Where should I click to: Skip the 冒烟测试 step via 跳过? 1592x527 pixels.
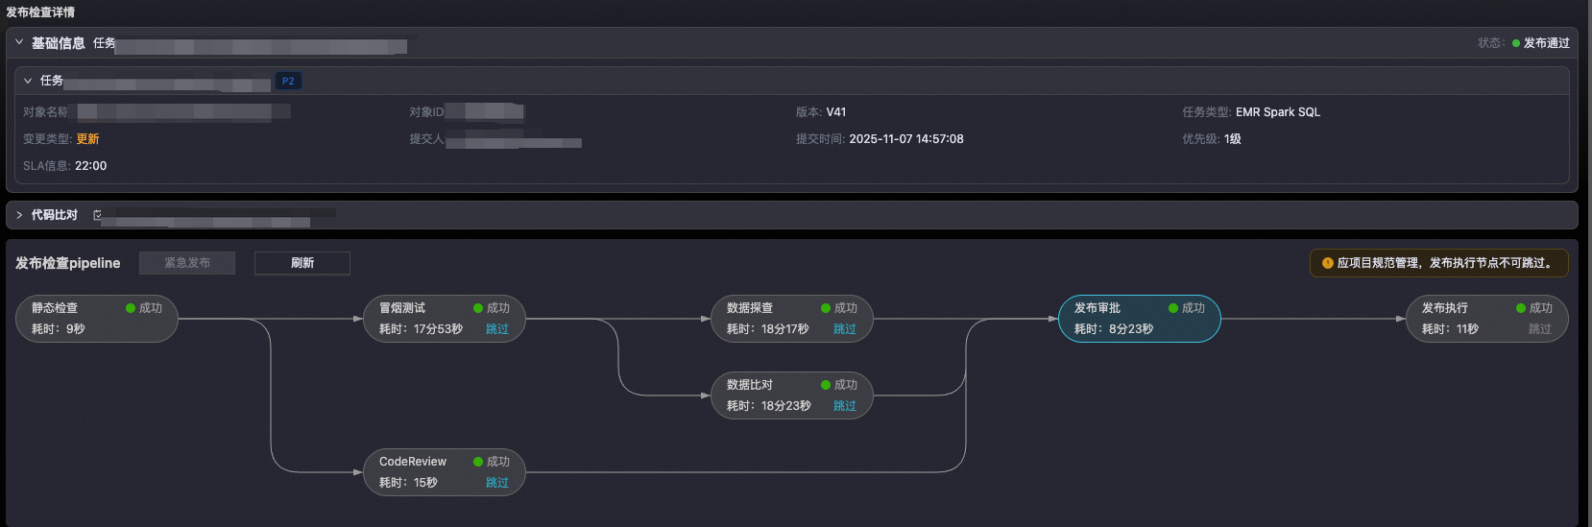pyautogui.click(x=497, y=329)
